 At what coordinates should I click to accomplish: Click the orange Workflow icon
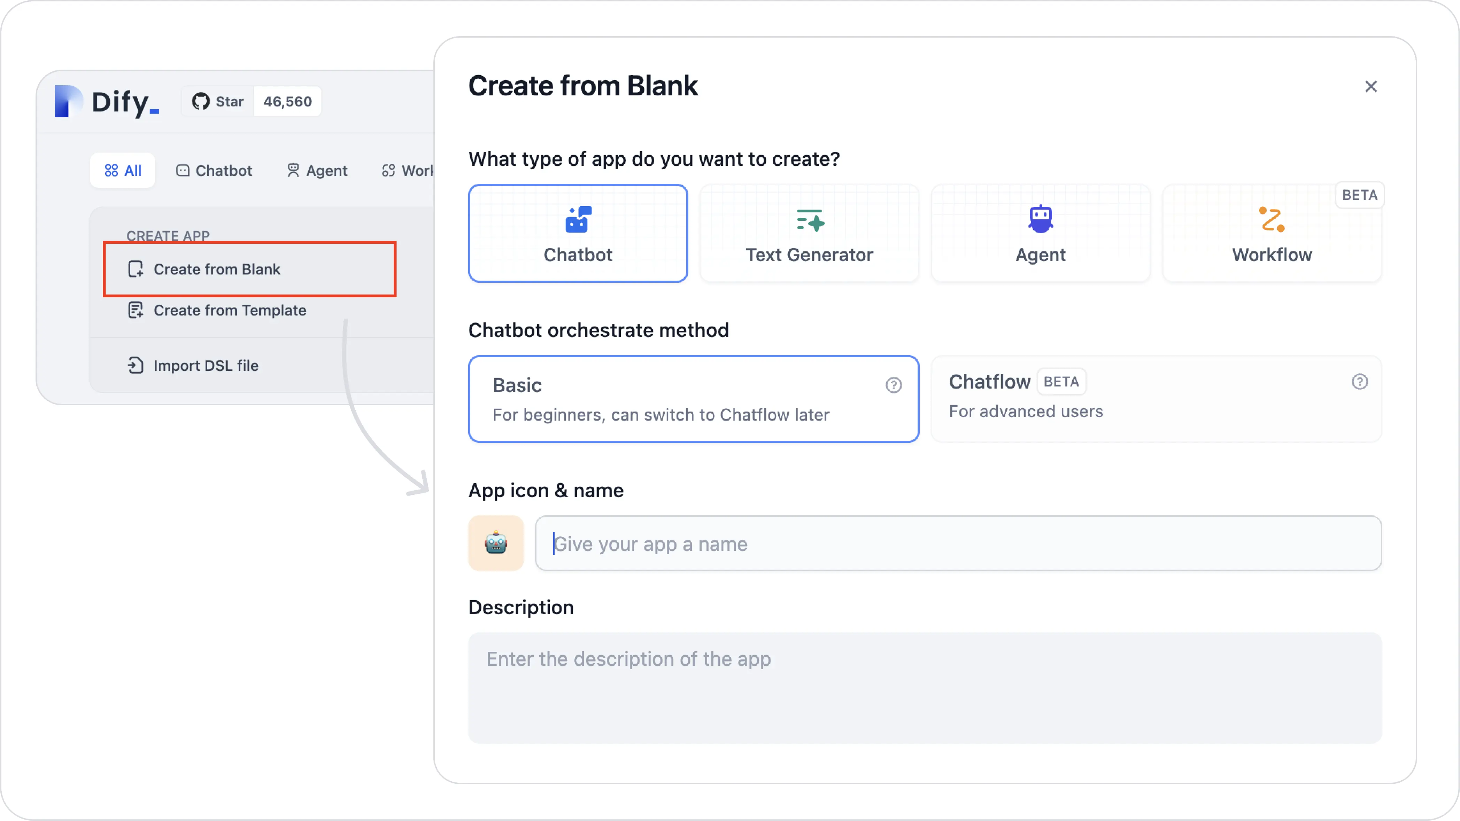tap(1271, 220)
